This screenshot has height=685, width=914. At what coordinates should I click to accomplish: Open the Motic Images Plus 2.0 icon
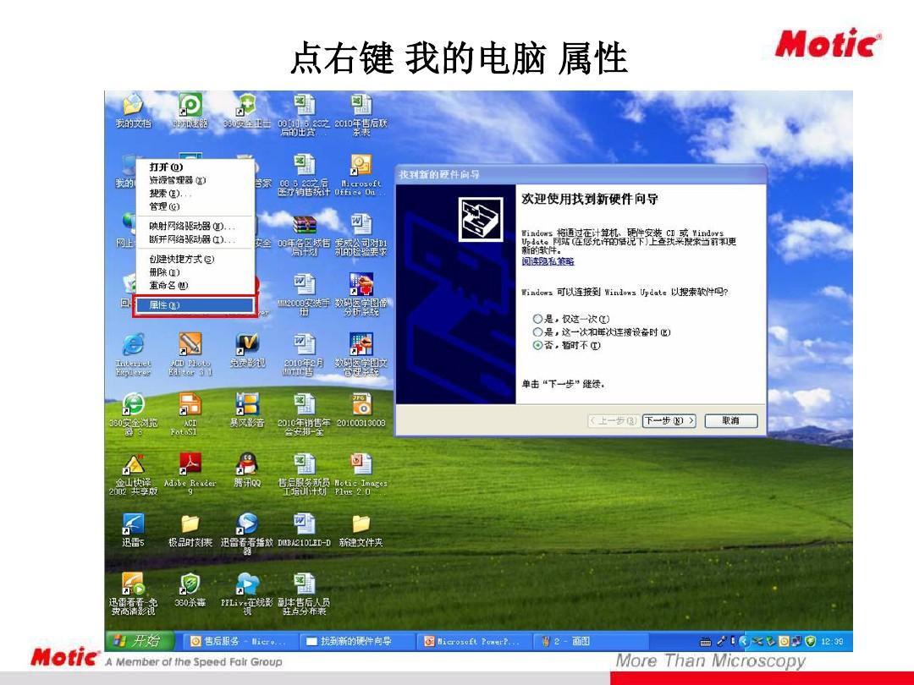pos(361,464)
